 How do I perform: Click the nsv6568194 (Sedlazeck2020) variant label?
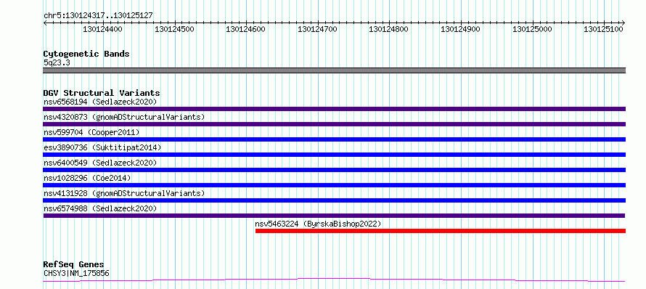100,102
